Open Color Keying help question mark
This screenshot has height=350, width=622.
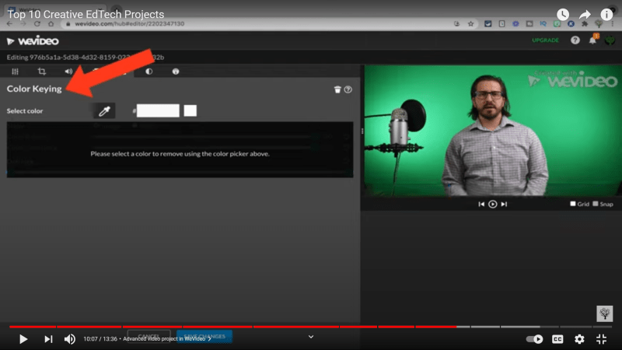pos(348,89)
